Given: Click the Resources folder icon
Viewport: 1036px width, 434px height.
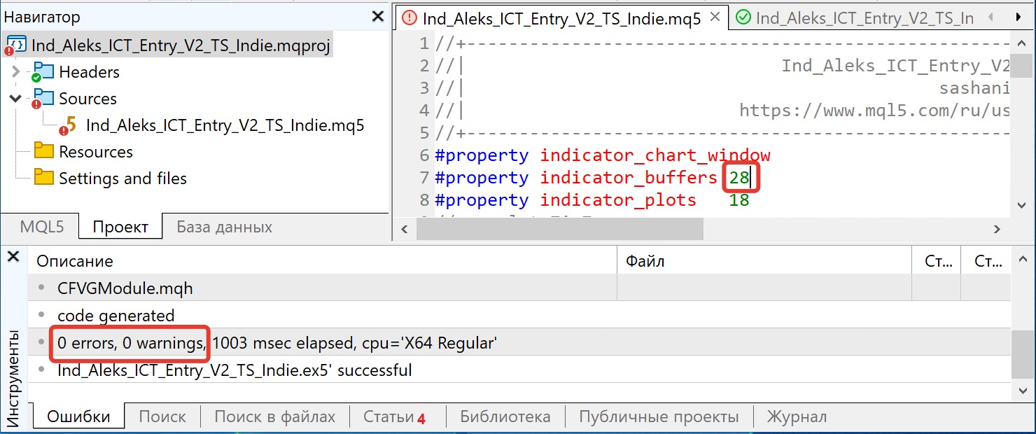Looking at the screenshot, I should click(43, 151).
